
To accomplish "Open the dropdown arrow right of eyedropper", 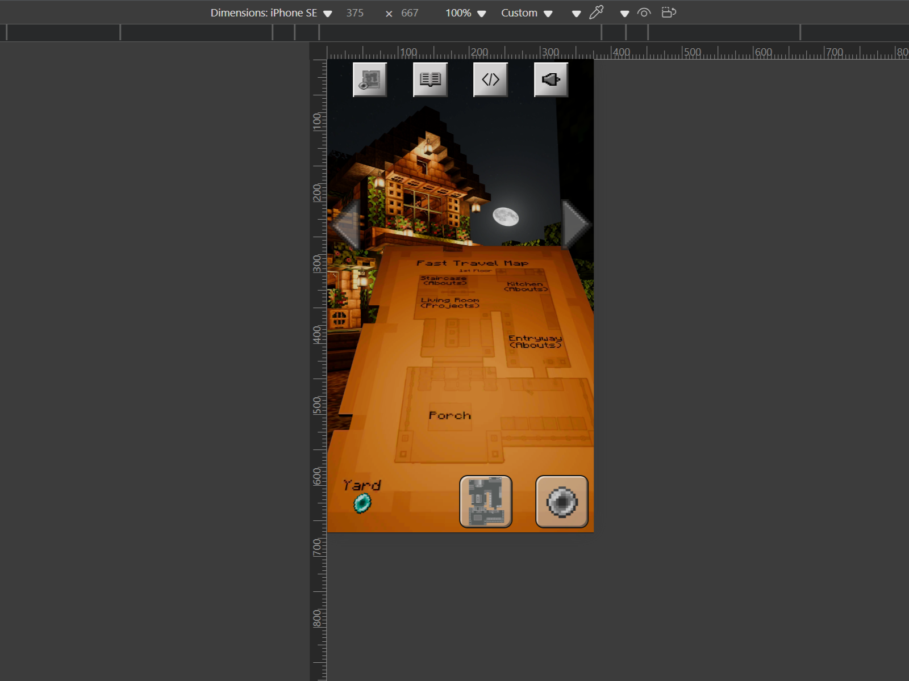I will click(624, 14).
